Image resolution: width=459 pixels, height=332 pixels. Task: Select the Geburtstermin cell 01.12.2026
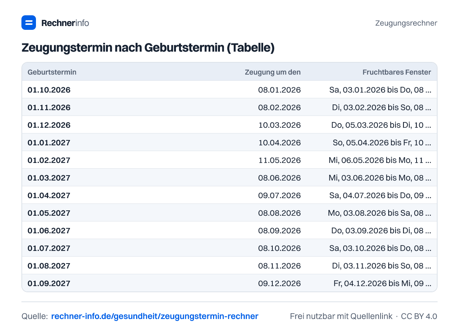point(49,125)
